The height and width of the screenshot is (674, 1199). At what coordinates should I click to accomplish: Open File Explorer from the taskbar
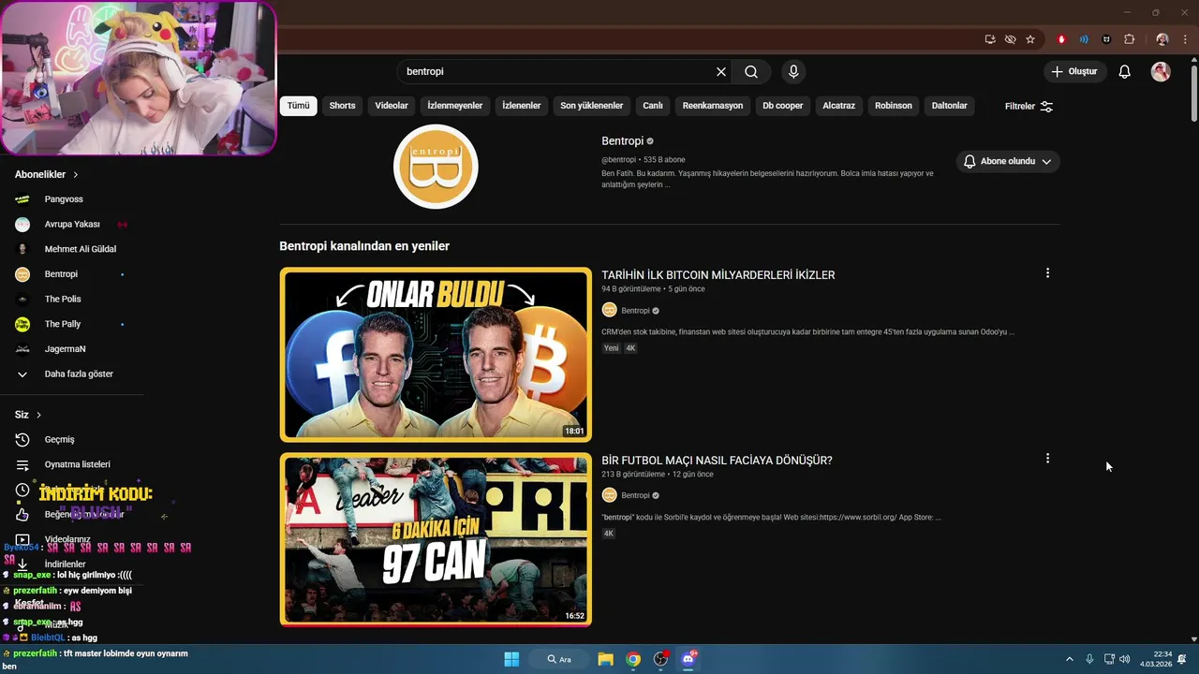click(605, 659)
